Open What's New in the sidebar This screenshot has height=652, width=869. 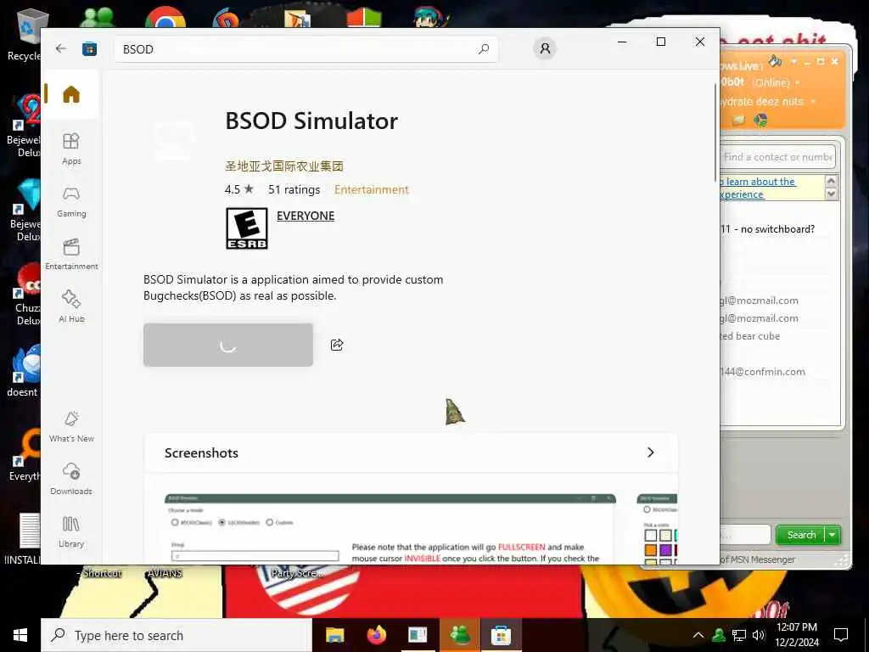pyautogui.click(x=71, y=427)
